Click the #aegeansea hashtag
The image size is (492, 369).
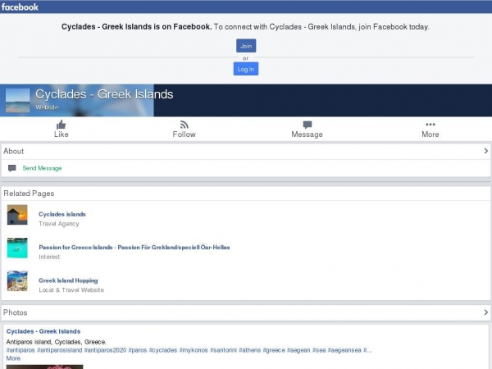pos(344,350)
